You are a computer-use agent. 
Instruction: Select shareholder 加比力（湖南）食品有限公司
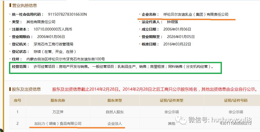tap(58, 124)
